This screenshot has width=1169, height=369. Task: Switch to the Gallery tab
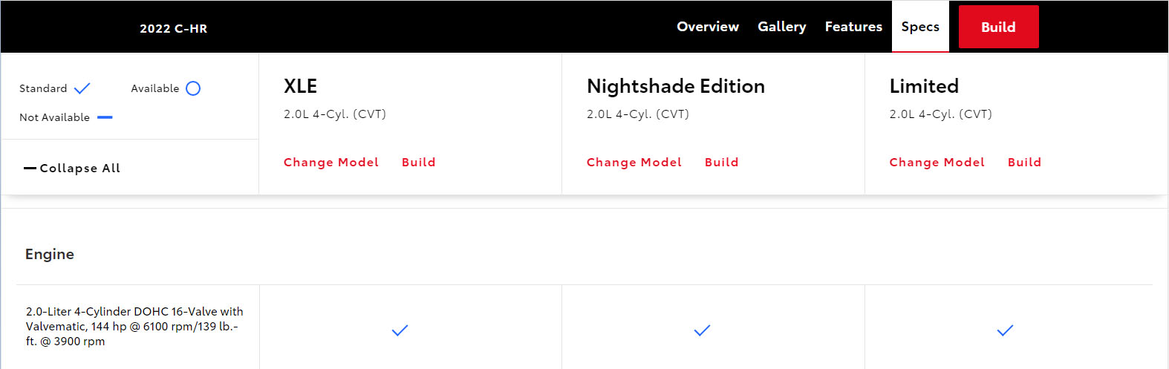[781, 27]
